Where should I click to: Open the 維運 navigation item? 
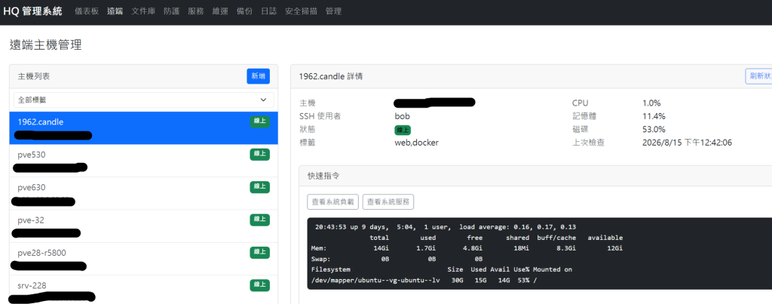click(220, 11)
